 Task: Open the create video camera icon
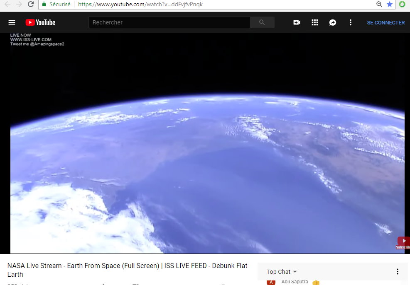pyautogui.click(x=297, y=22)
